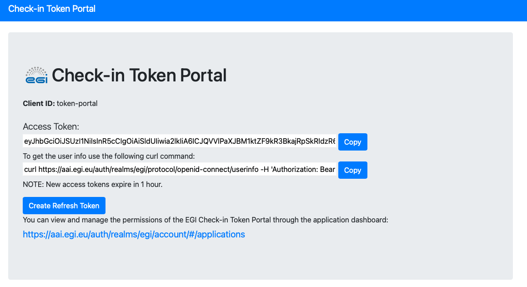Follow the aai.egi.eu applications hyperlink
The width and height of the screenshot is (527, 287).
[134, 234]
